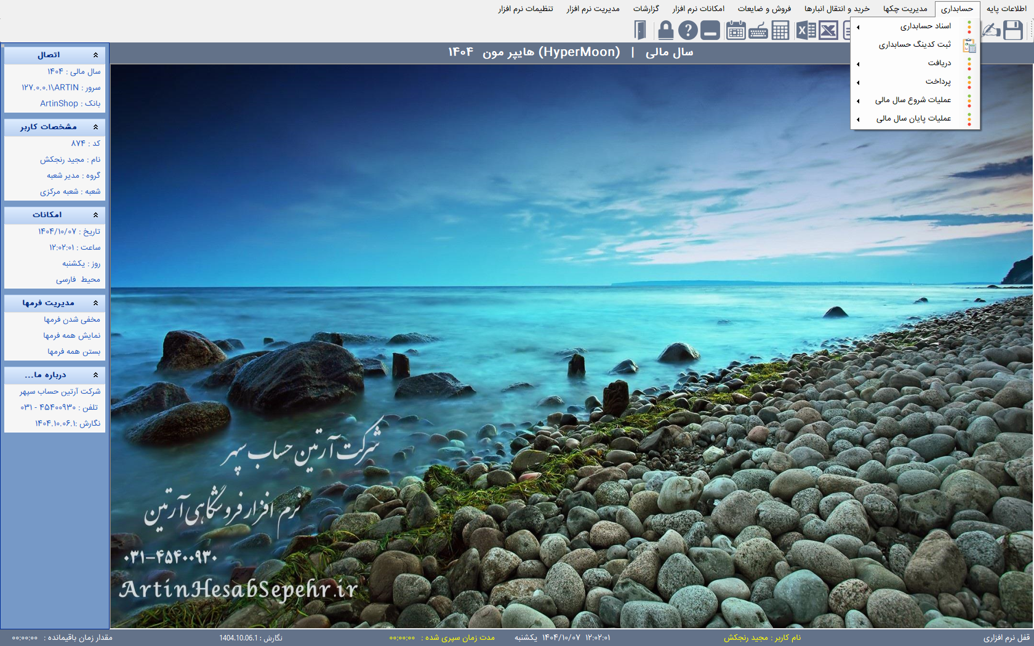Screen dimensions: 1034x646
Task: Click مخفی شدن فرمها link
Action: tap(71, 319)
